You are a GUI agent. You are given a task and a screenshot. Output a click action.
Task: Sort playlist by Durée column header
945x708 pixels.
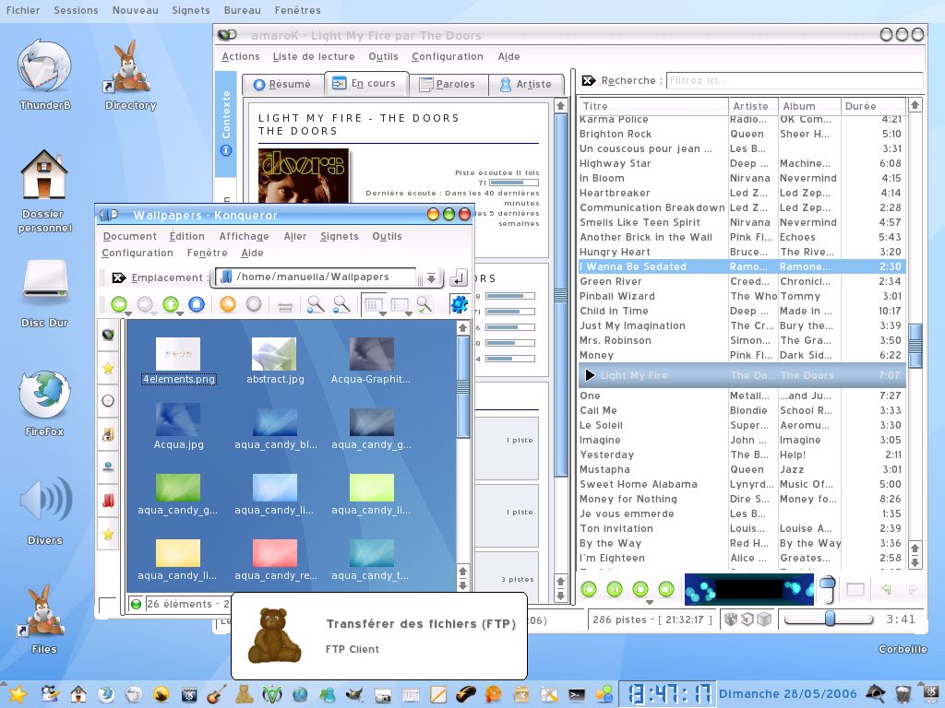click(874, 106)
